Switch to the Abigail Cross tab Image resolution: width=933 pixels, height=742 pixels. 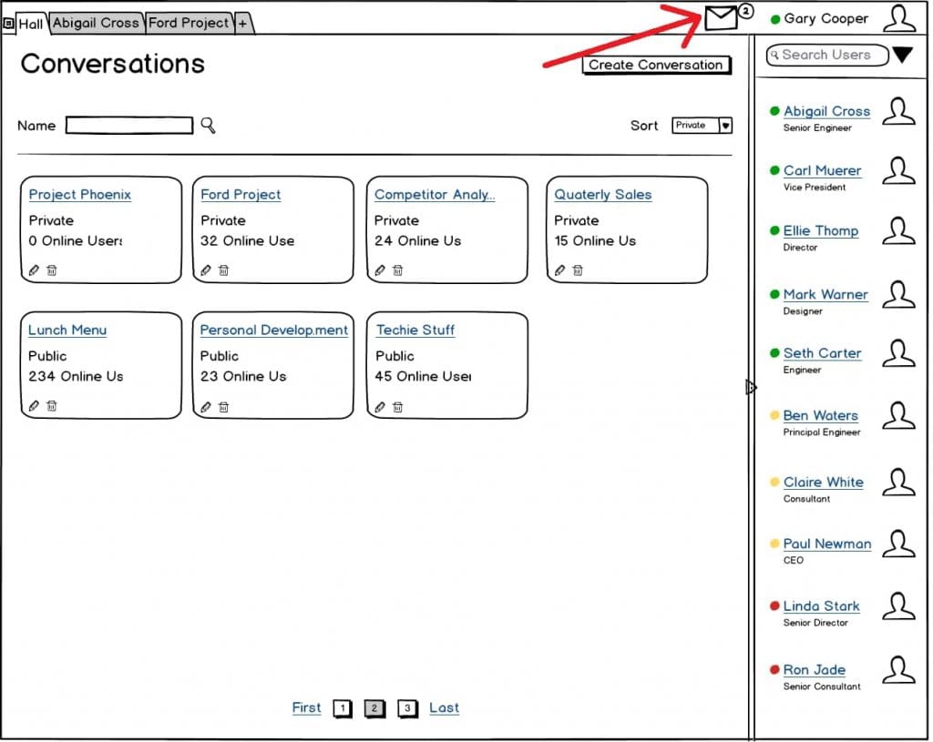[x=96, y=23]
